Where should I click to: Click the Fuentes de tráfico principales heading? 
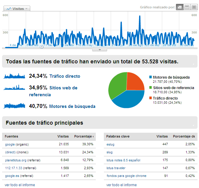tap(44, 123)
